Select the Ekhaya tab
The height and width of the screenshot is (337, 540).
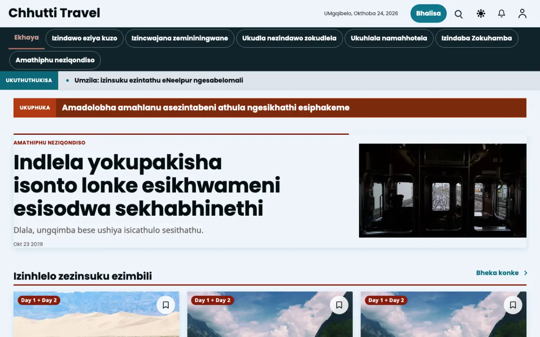27,38
